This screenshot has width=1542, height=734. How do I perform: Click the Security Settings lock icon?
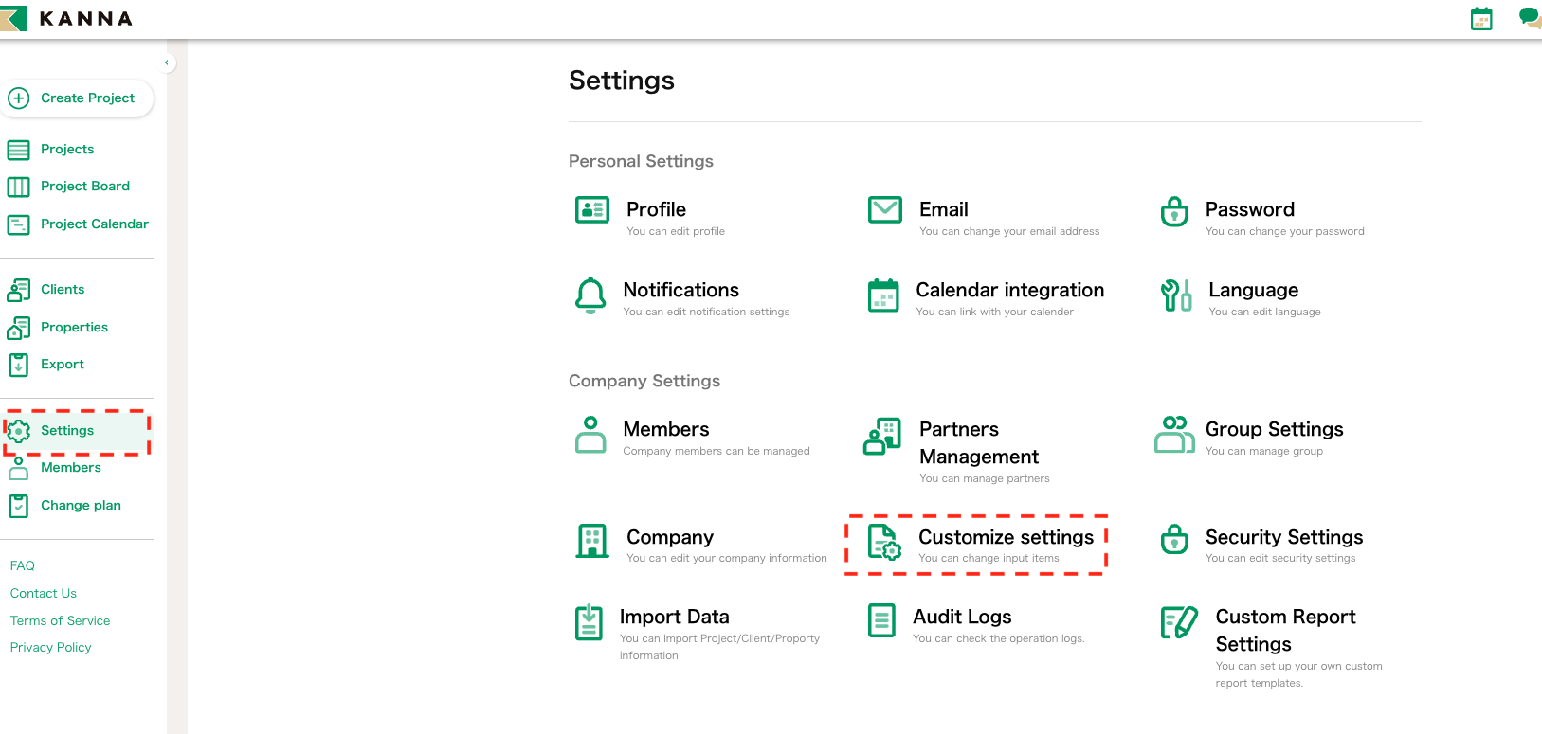pos(1174,540)
